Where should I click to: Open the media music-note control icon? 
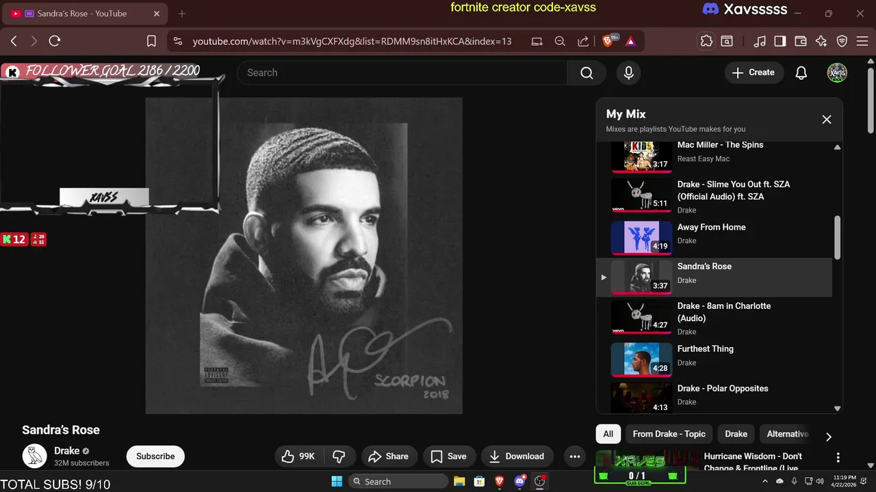760,41
